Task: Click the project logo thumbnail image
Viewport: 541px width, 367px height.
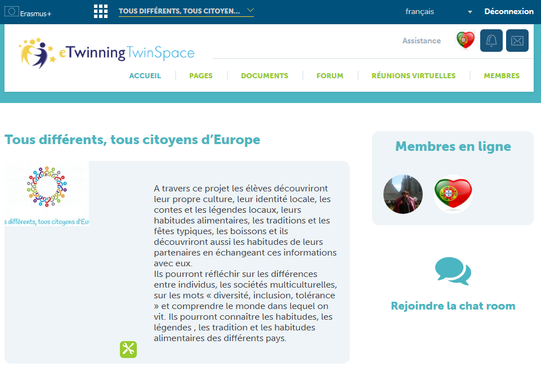Action: tap(47, 194)
